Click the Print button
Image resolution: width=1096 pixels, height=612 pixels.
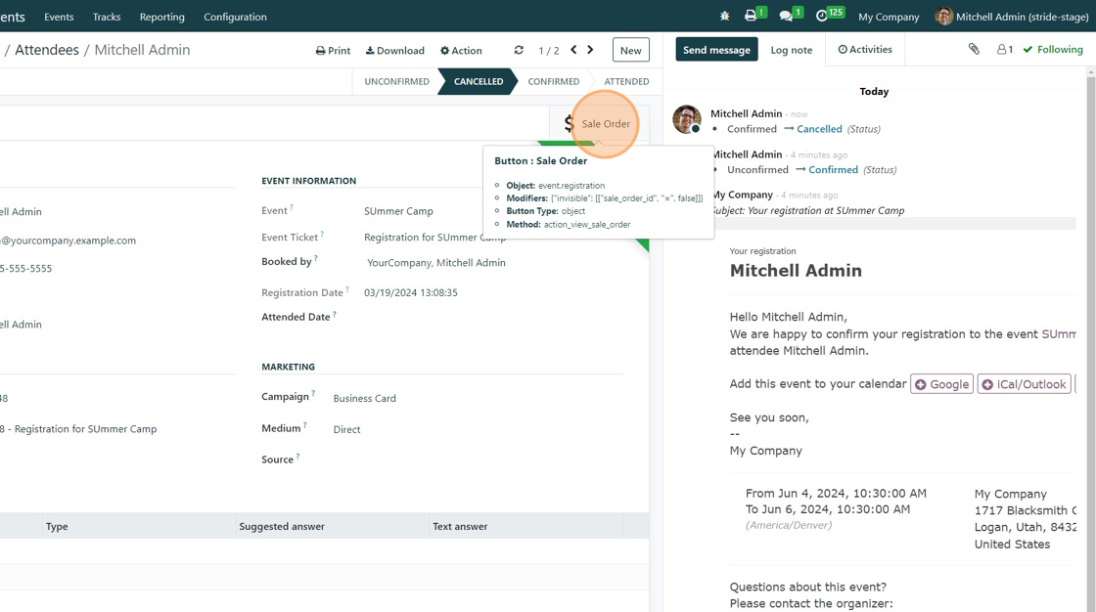coord(333,50)
